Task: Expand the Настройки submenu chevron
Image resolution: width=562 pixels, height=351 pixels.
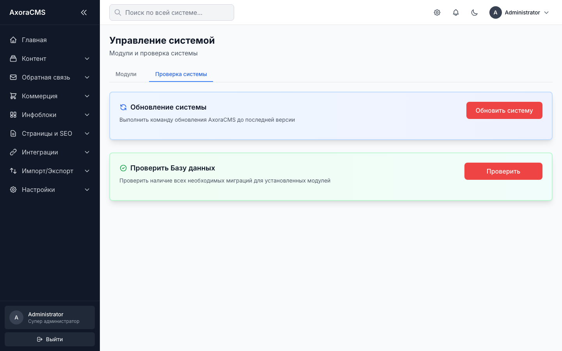Action: tap(87, 190)
